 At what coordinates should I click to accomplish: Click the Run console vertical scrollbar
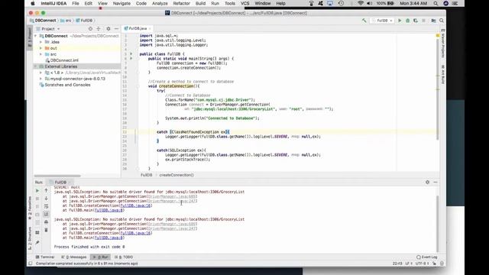[x=437, y=223]
